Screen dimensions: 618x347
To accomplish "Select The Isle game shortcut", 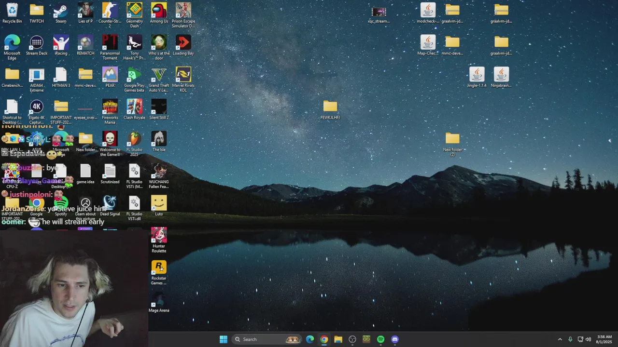I will [159, 142].
